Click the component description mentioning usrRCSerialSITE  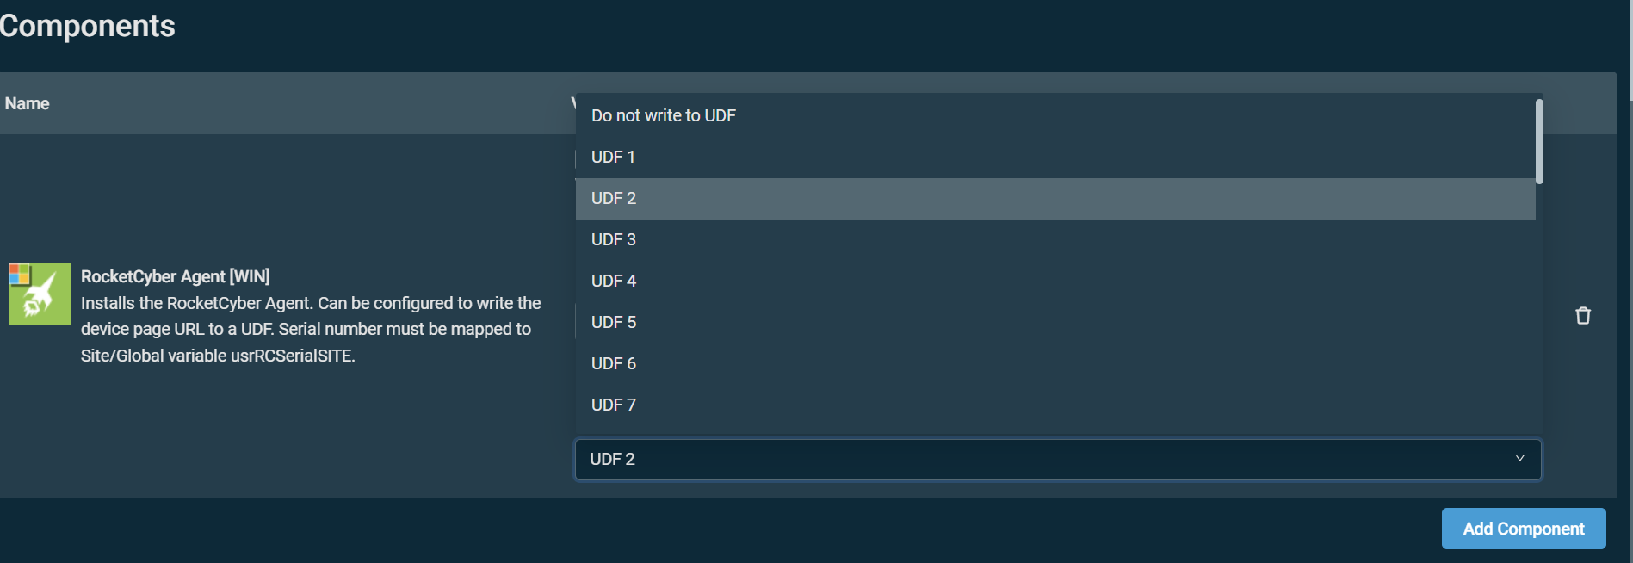[x=310, y=329]
